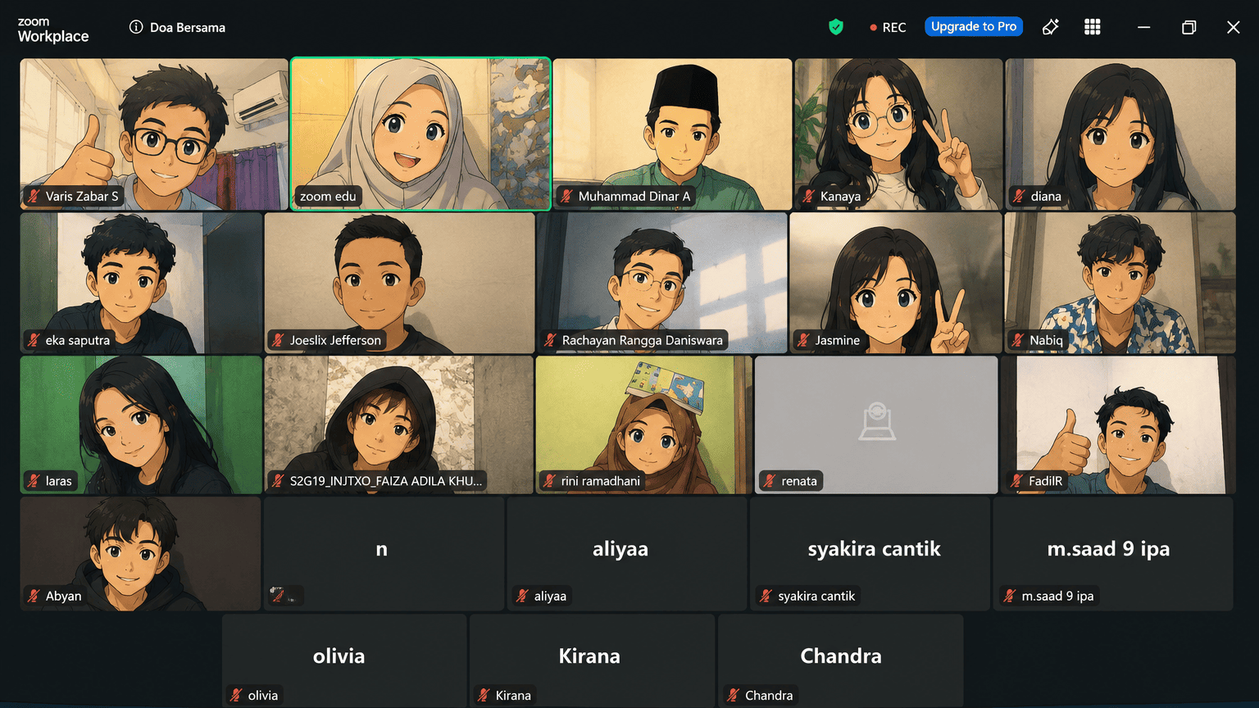Select rini ramadhani's video tile

click(643, 425)
